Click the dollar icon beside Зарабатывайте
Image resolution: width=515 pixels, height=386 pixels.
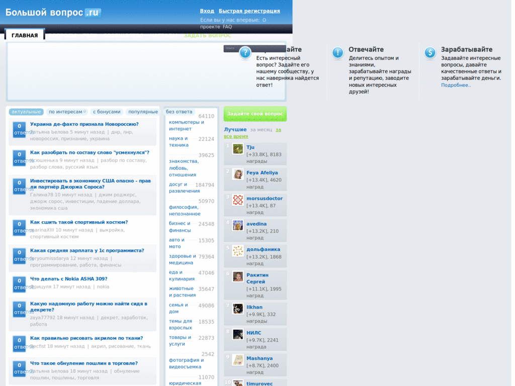tap(430, 52)
